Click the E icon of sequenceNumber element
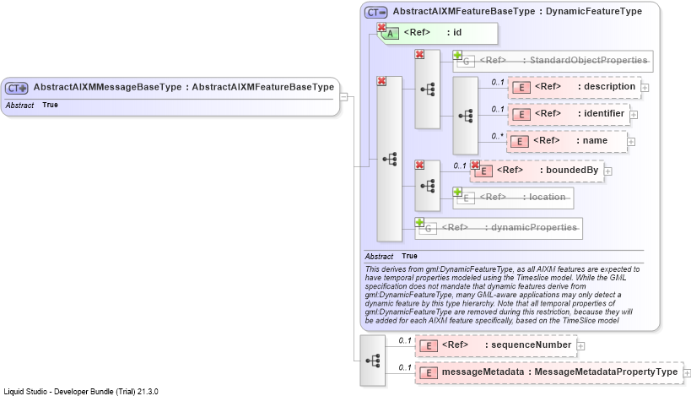 pyautogui.click(x=429, y=346)
